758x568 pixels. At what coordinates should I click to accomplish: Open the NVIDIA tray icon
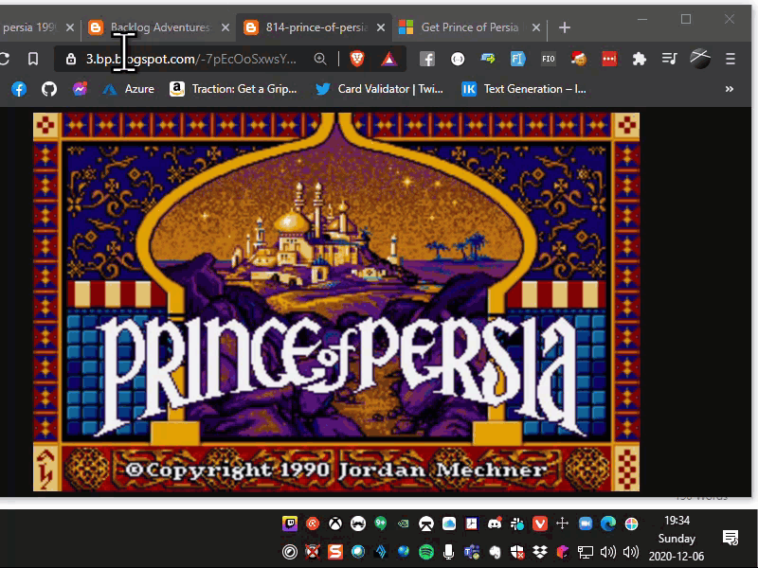coord(404,524)
